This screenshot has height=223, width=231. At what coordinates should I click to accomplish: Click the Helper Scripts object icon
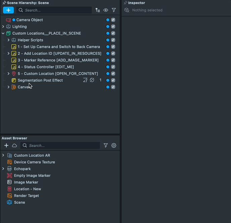(14, 40)
